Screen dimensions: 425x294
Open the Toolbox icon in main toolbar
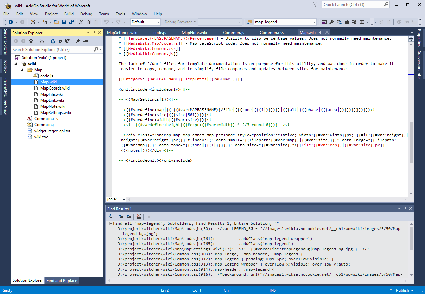click(347, 22)
